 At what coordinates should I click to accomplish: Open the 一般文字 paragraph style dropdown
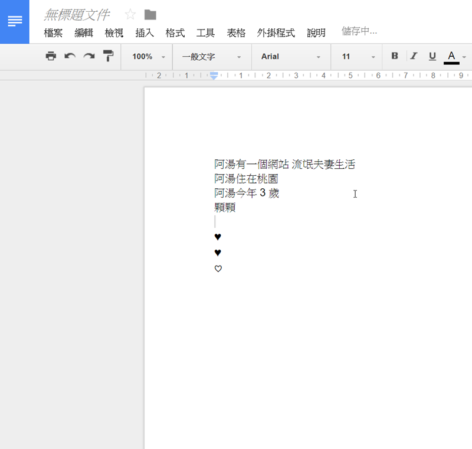coord(212,57)
